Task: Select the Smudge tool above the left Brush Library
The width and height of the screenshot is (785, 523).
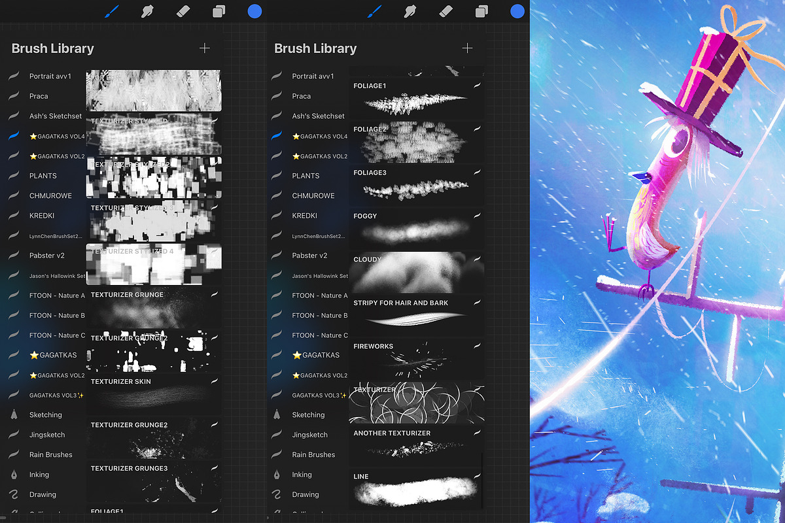Action: tap(148, 11)
